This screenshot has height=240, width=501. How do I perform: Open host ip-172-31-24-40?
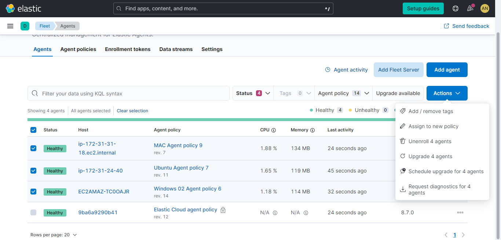point(100,171)
